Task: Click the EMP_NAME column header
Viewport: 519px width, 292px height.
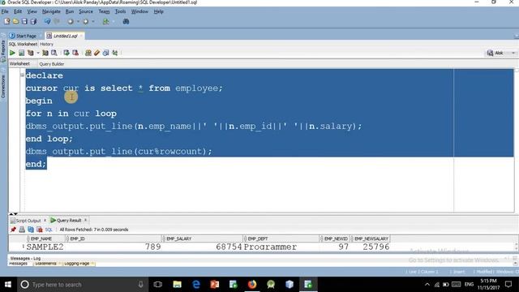Action: click(45, 238)
